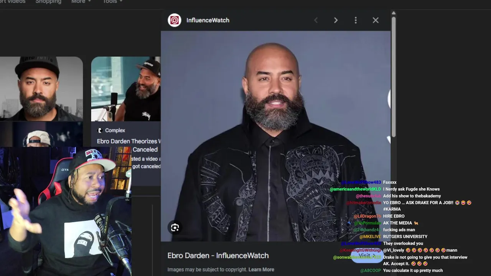Select chat message 'HIRE EBRO'
The width and height of the screenshot is (491, 276).
[x=394, y=216]
